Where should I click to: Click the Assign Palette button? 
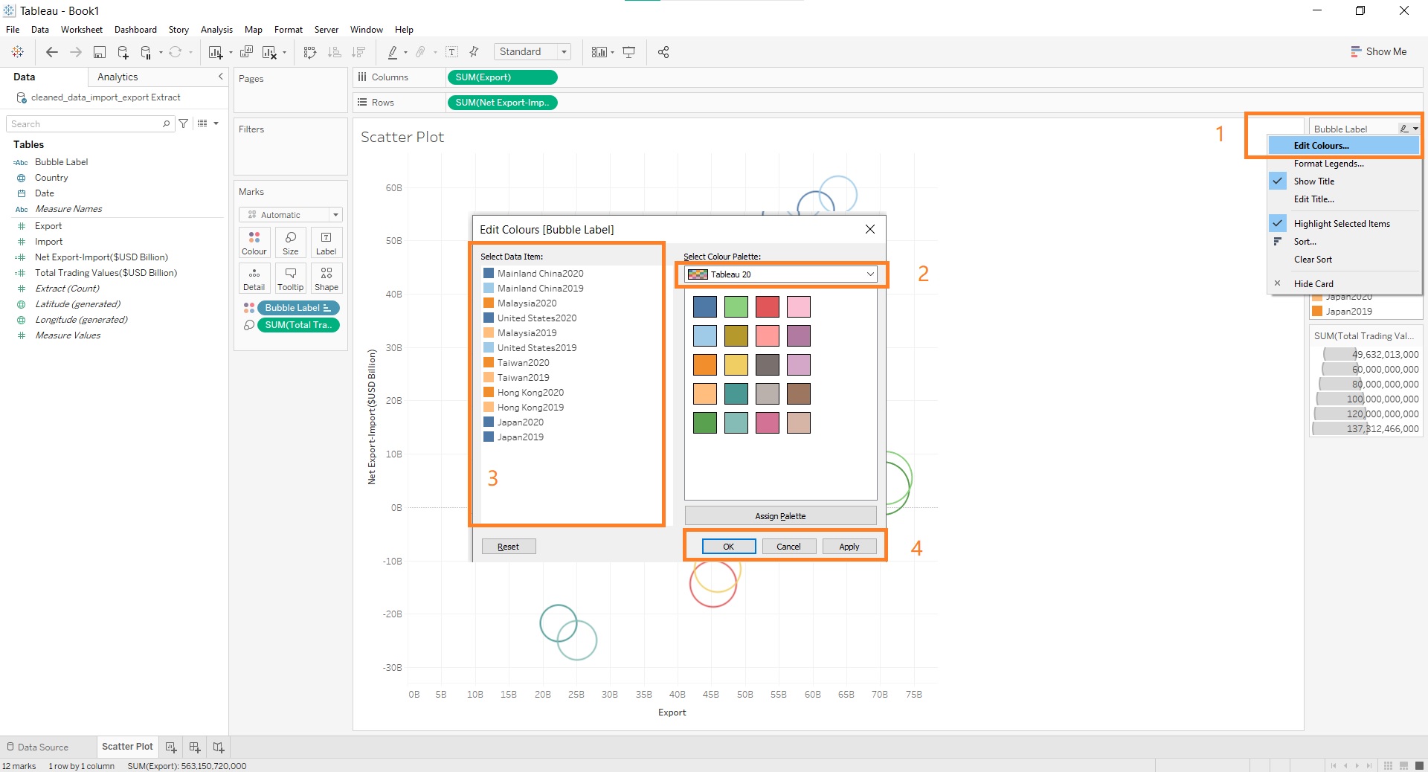coord(780,516)
